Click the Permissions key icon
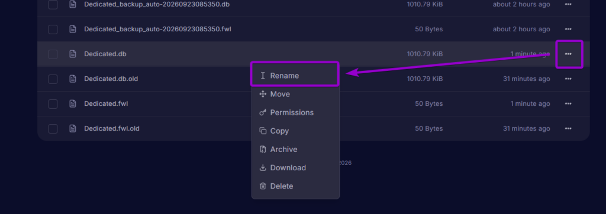 263,112
